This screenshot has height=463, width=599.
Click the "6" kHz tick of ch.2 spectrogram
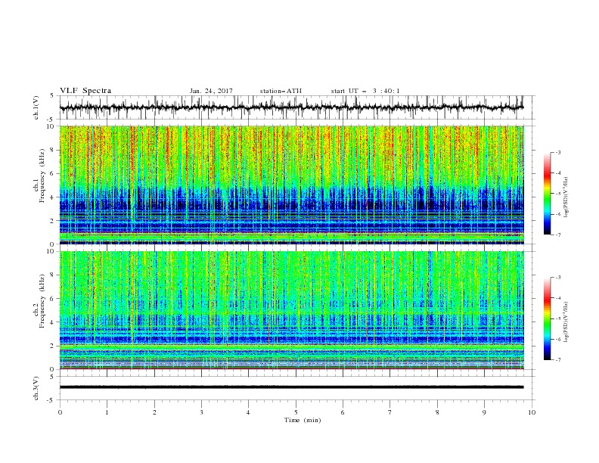54,299
